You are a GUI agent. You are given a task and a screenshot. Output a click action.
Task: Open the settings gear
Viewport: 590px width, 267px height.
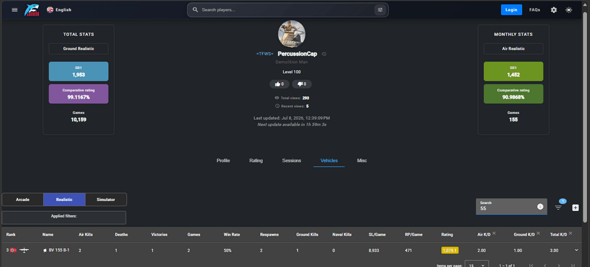[x=553, y=10]
